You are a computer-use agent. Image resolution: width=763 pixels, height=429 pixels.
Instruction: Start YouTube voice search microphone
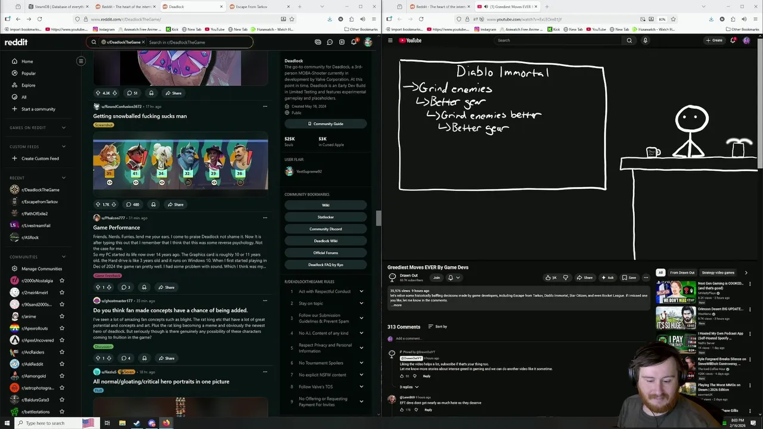645,41
